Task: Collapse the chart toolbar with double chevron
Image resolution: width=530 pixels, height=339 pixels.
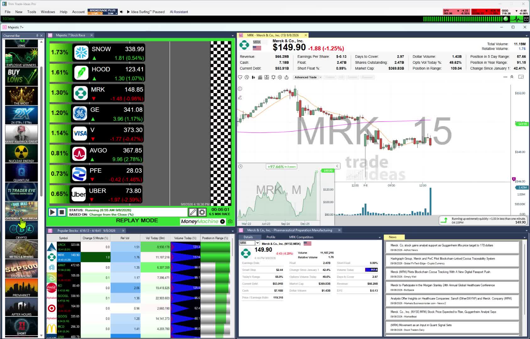Action: 512,77
